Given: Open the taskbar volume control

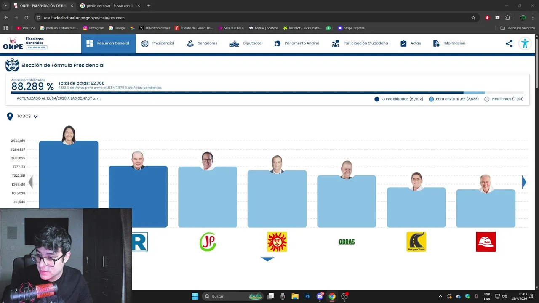Looking at the screenshot, I should (x=504, y=296).
